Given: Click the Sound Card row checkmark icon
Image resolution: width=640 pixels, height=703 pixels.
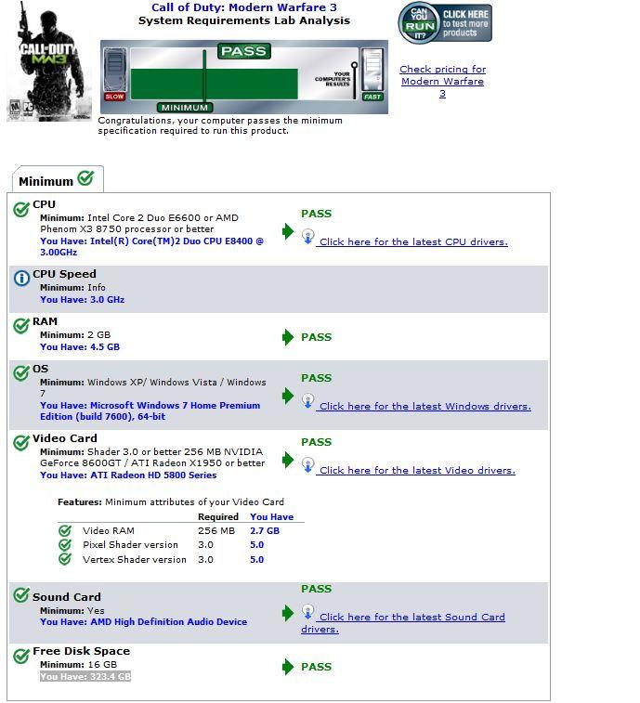Looking at the screenshot, I should point(21,595).
